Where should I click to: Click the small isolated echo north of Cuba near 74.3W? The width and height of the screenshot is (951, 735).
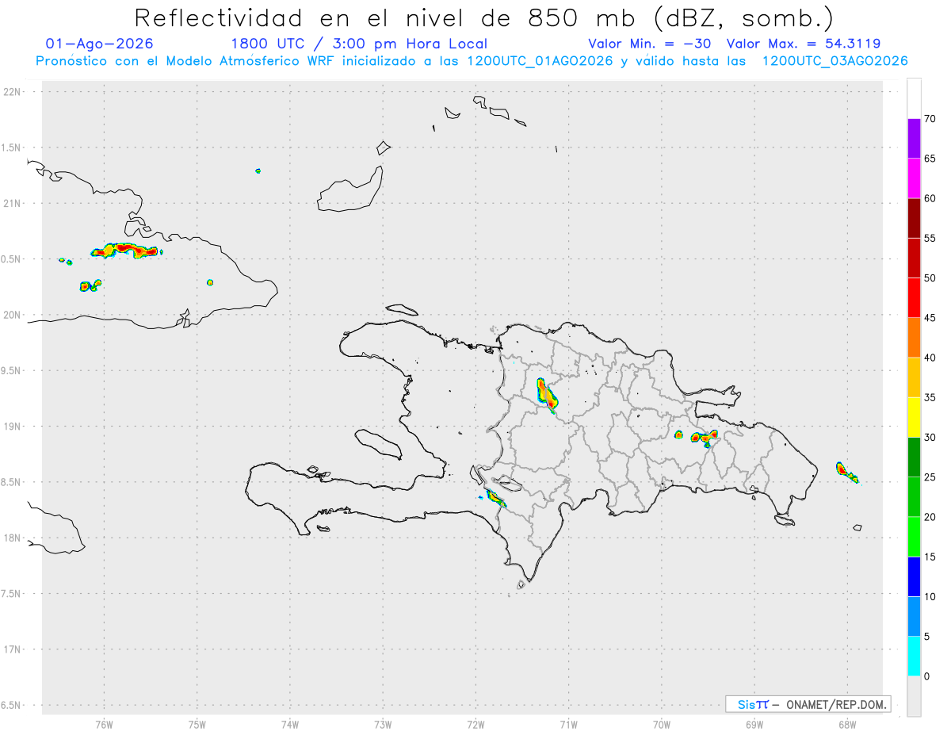[258, 170]
